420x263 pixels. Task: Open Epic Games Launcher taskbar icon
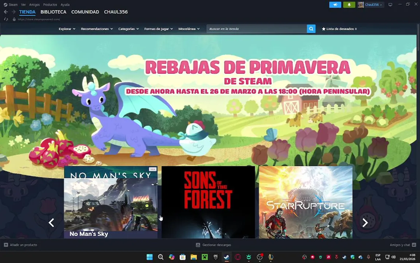pyautogui.click(x=215, y=257)
